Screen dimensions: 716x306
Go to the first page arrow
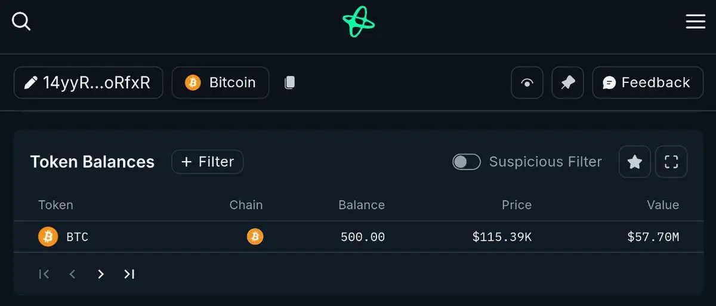(x=44, y=274)
